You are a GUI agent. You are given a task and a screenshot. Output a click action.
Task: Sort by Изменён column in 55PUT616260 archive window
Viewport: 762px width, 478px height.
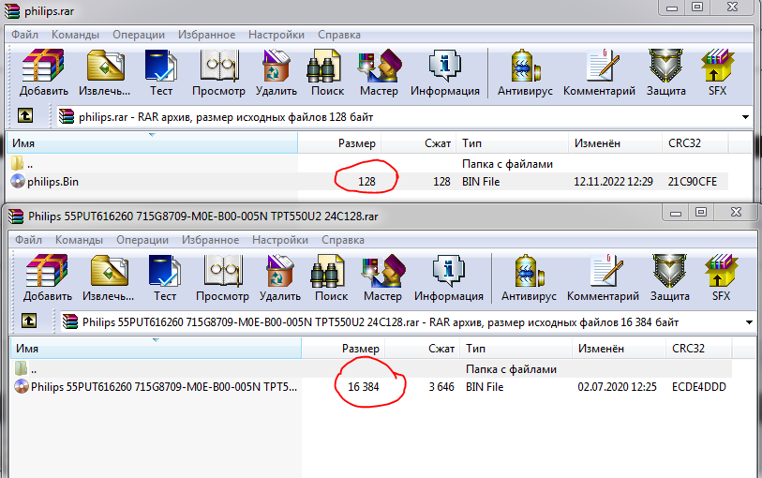[619, 349]
